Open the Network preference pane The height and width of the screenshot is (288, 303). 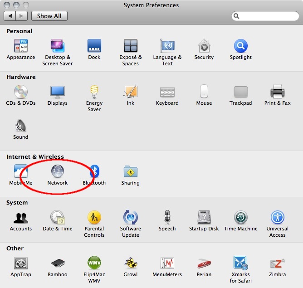tap(58, 172)
